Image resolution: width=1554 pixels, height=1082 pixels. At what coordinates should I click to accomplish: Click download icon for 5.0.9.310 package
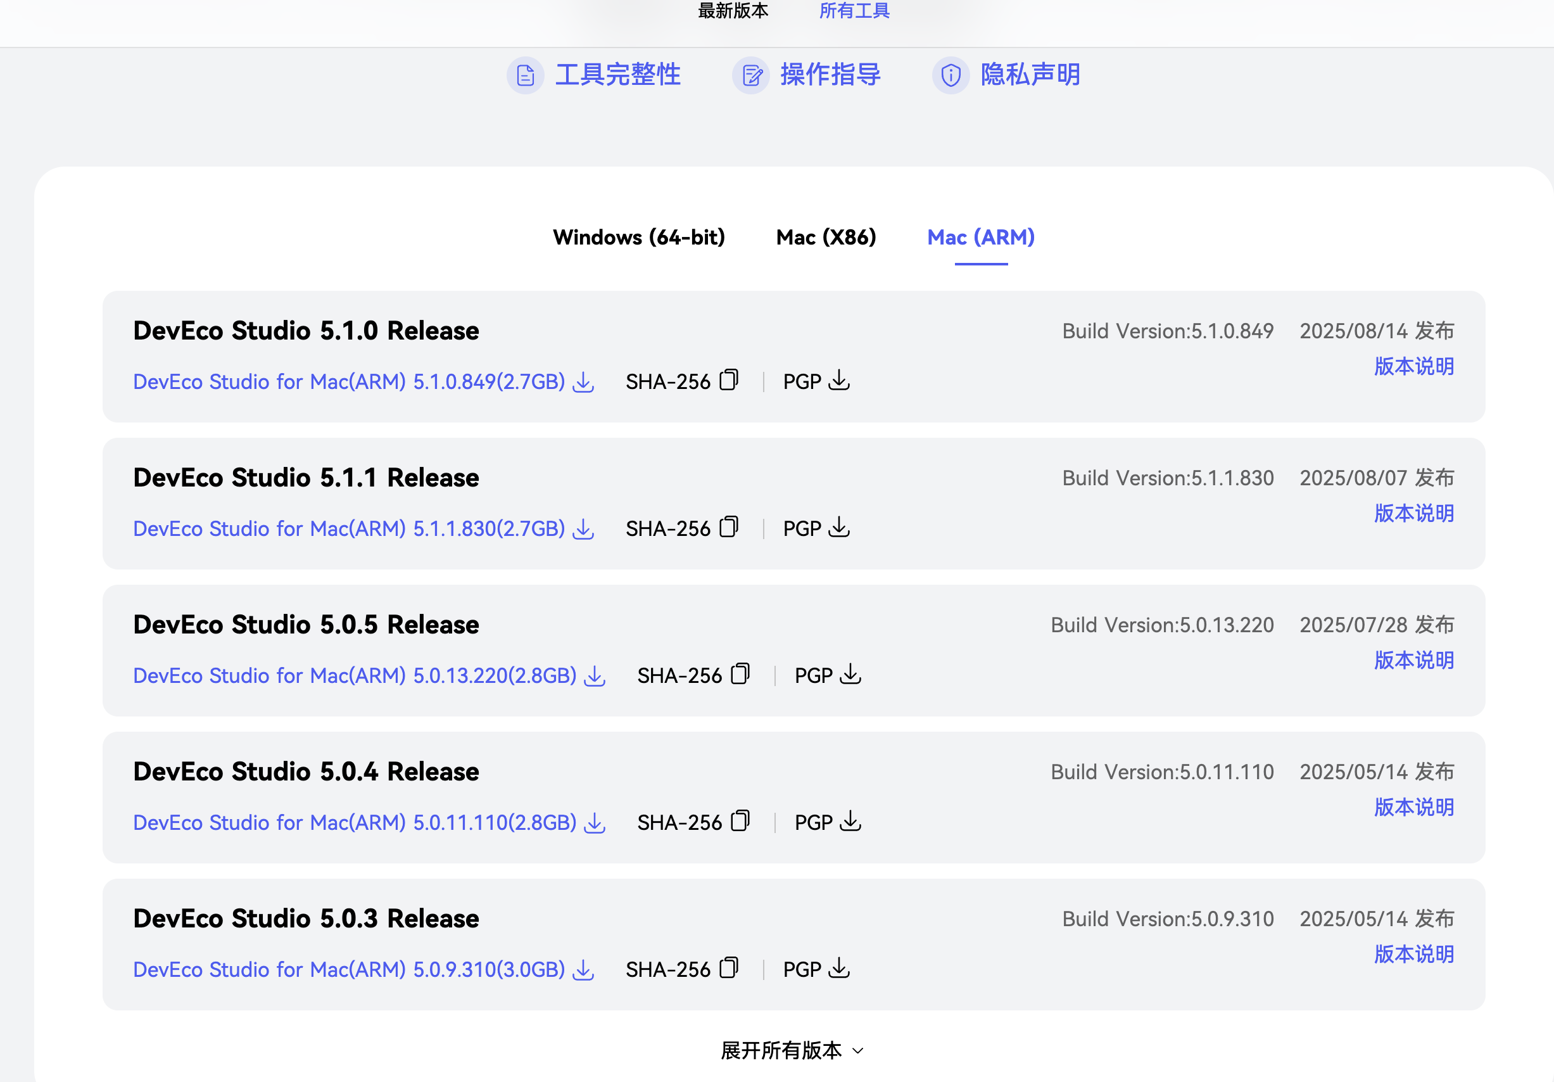pyautogui.click(x=583, y=970)
